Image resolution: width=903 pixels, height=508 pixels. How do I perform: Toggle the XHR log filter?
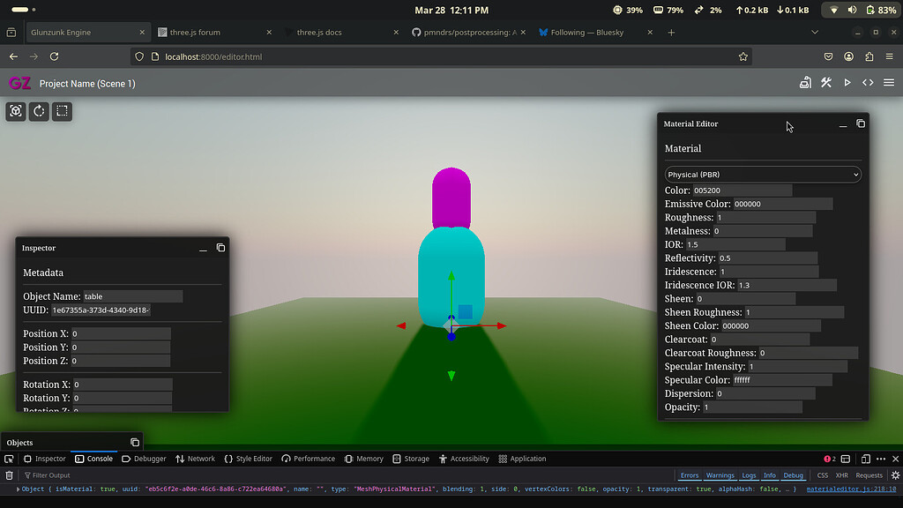point(841,474)
